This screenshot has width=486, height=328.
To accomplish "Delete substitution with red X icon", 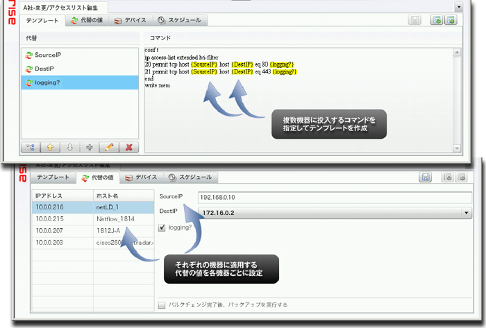I will coord(129,147).
